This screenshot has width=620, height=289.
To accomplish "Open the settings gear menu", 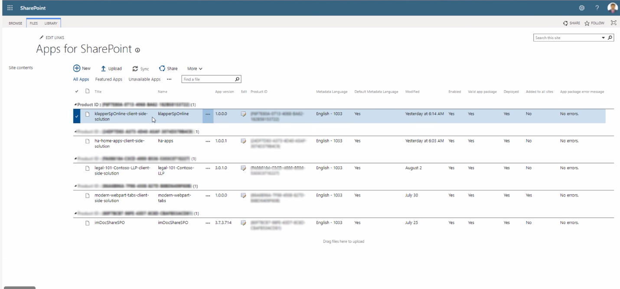I will coord(582,8).
